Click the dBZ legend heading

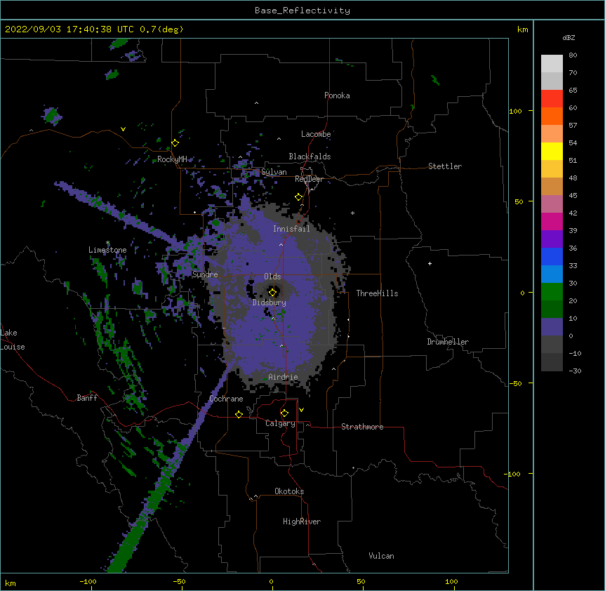[569, 38]
